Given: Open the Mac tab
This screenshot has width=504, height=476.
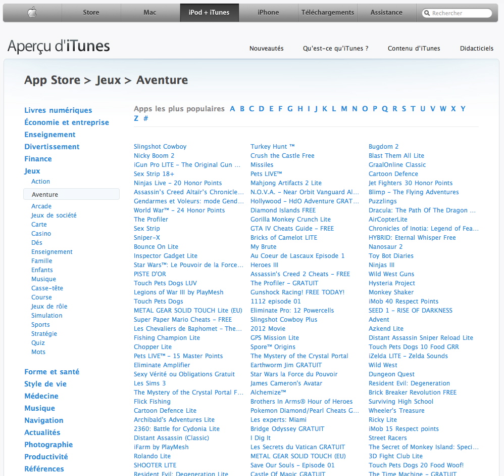Looking at the screenshot, I should (150, 13).
